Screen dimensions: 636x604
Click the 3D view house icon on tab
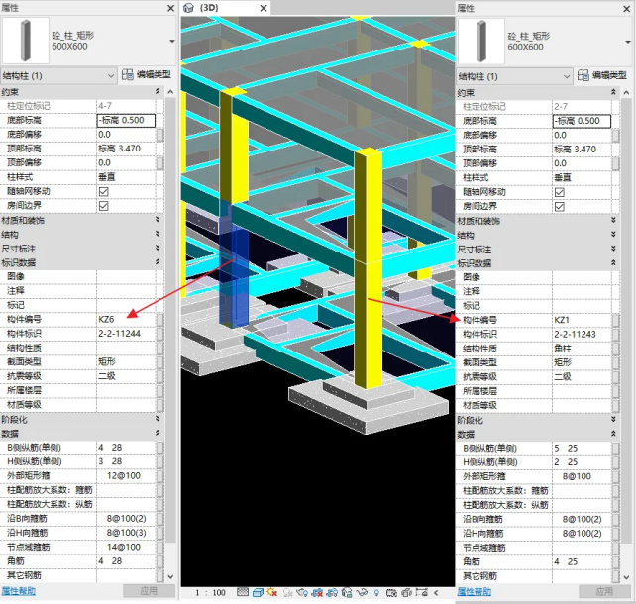click(190, 8)
